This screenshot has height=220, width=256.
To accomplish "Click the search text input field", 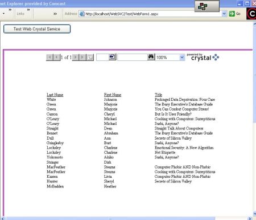I will 133,58.
